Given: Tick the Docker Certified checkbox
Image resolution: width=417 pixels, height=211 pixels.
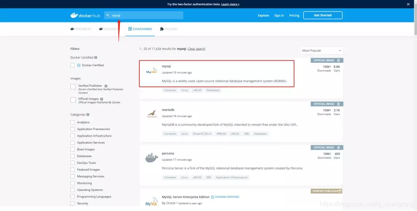Looking at the screenshot, I should [72, 65].
